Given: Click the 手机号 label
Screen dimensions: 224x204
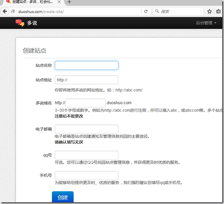Looking at the screenshot, I should 46,175.
